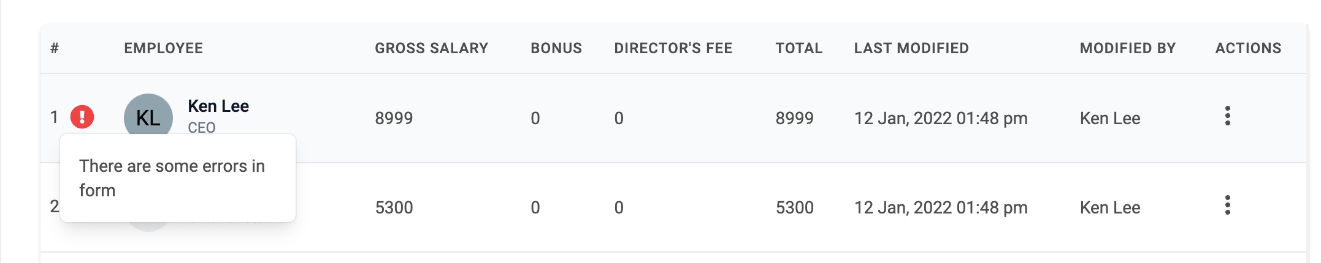Click the red error alert icon
This screenshot has width=1321, height=263.
[82, 116]
